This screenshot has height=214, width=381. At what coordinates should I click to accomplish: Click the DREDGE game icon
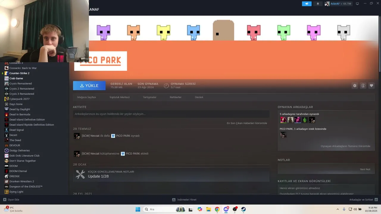point(7,176)
